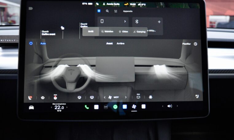Tap the lock icon in the status bar
The width and height of the screenshot is (234, 140).
click(97, 4)
